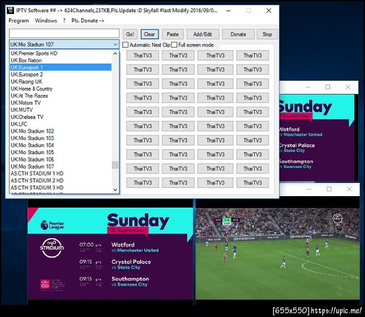
Task: Focus the URL text input field
Action: [x=64, y=33]
